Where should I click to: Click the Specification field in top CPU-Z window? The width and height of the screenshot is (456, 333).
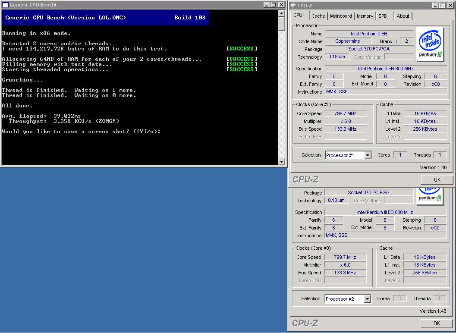[x=386, y=69]
